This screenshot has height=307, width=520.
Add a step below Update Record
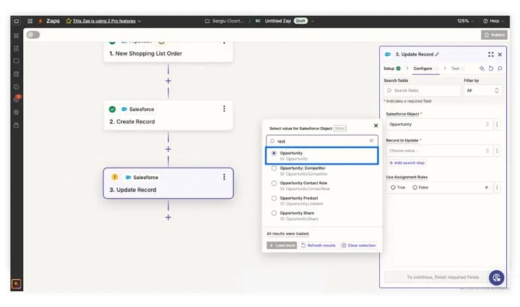point(168,217)
